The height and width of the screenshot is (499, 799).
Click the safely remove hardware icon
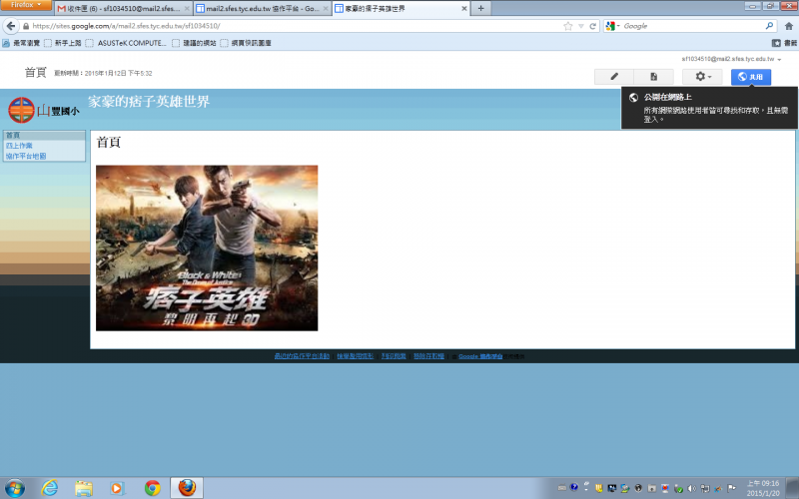[x=678, y=489]
